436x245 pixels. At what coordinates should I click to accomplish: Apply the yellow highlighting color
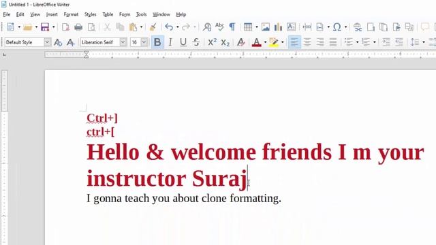[274, 42]
